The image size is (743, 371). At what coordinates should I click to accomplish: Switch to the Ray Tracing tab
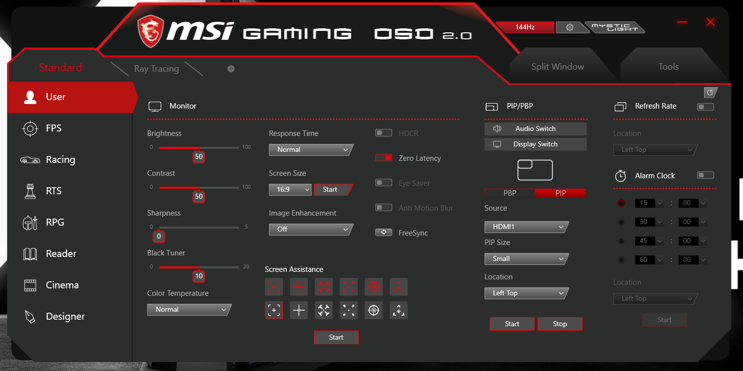[156, 69]
